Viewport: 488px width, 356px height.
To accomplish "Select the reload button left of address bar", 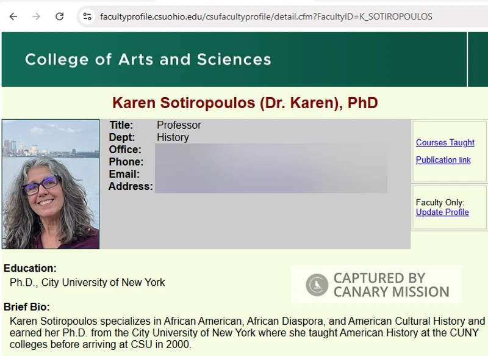I will pyautogui.click(x=59, y=16).
